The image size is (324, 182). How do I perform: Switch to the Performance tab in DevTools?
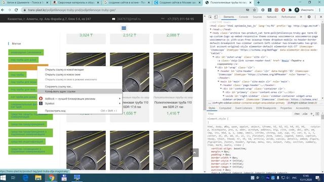pyautogui.click(x=289, y=17)
